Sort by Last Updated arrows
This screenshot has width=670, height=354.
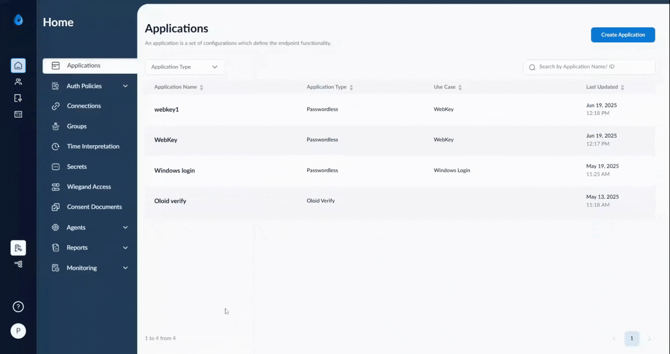pos(622,87)
